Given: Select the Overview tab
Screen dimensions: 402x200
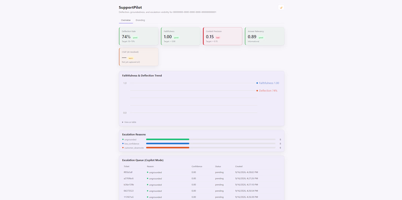Looking at the screenshot, I should (x=126, y=20).
